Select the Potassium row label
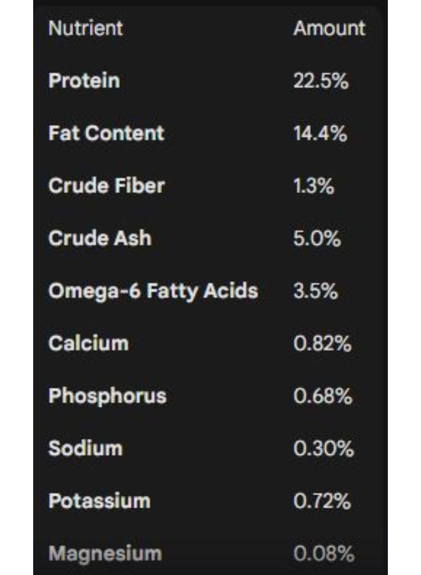The height and width of the screenshot is (575, 421). coord(99,500)
